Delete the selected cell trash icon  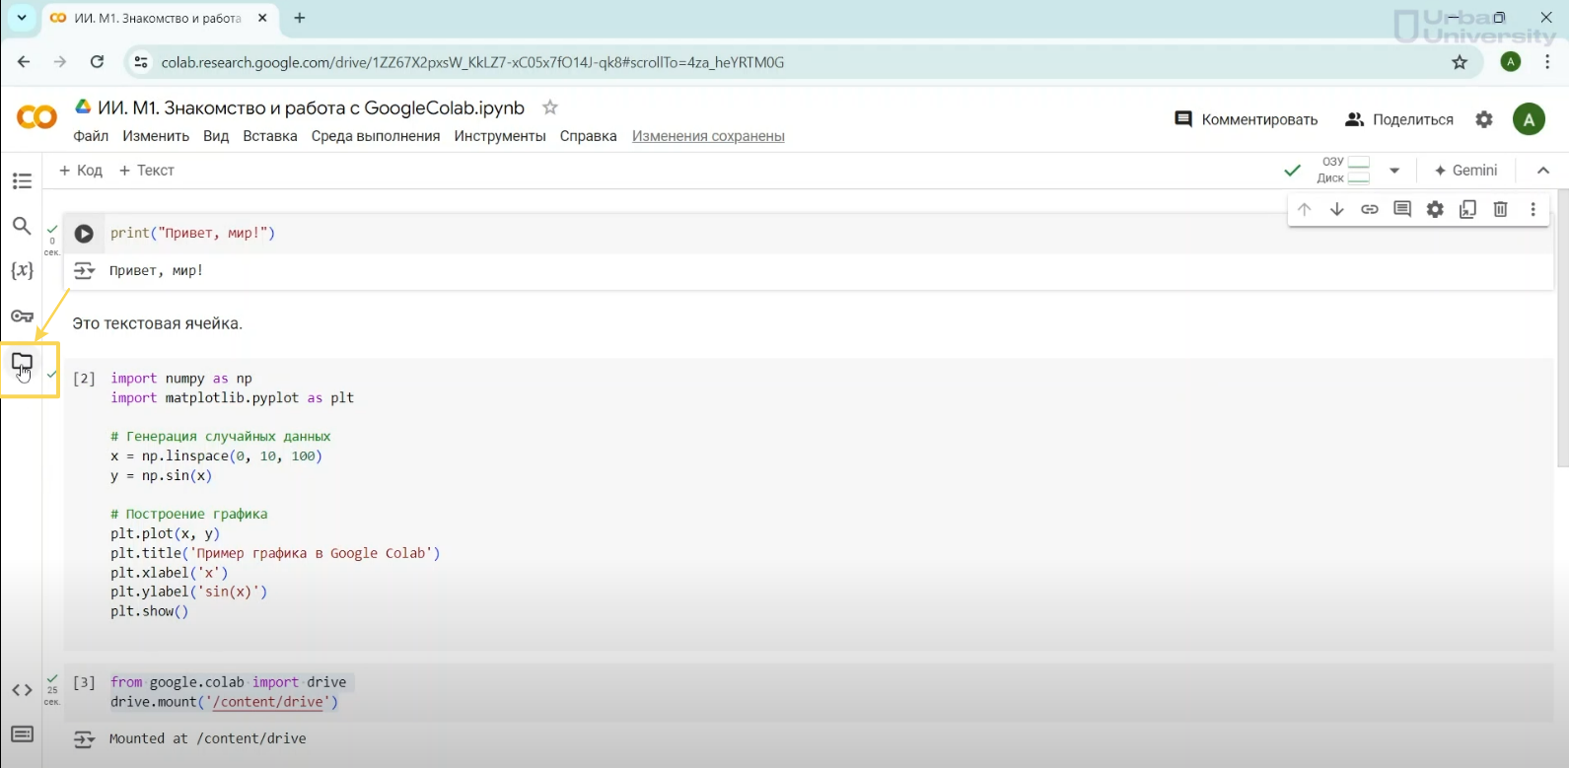(1500, 209)
